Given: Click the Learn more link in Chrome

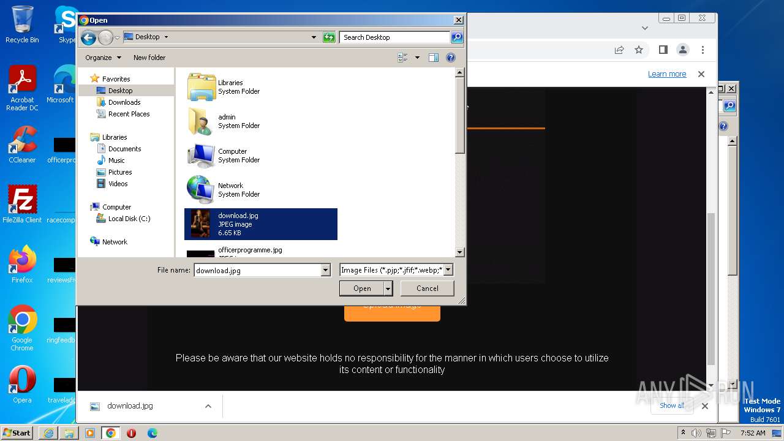Looking at the screenshot, I should tap(667, 74).
